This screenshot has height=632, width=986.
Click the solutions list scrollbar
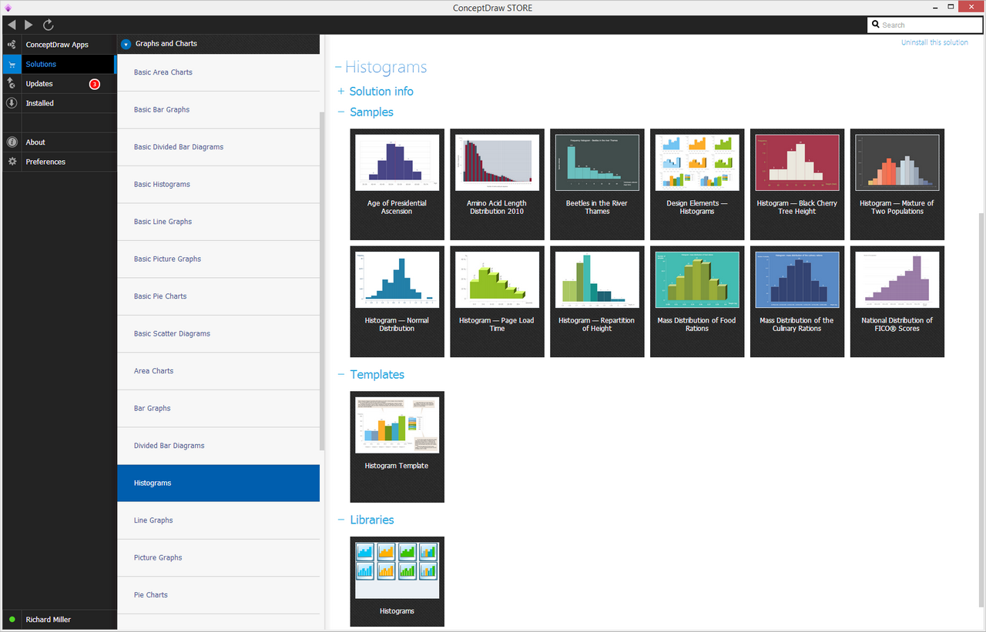coord(322,281)
